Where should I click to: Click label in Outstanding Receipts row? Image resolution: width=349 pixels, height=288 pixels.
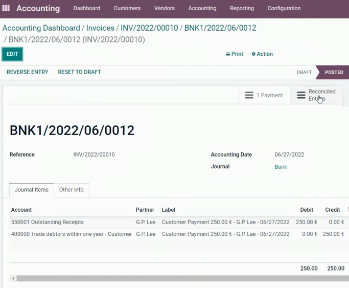tap(226, 222)
